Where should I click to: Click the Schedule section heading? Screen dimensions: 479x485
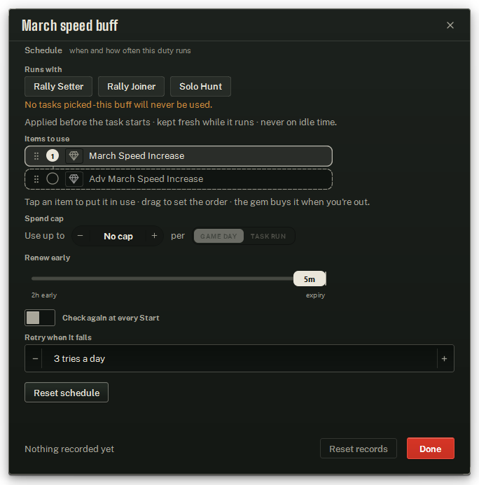tap(43, 50)
